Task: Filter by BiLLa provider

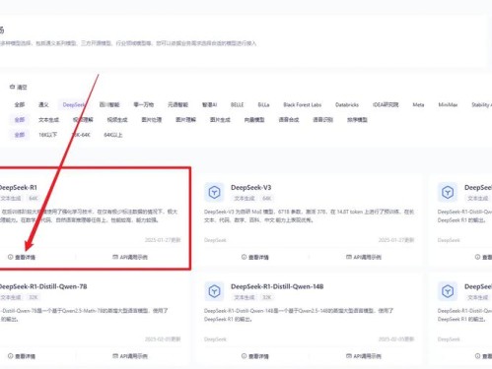Action: point(263,104)
